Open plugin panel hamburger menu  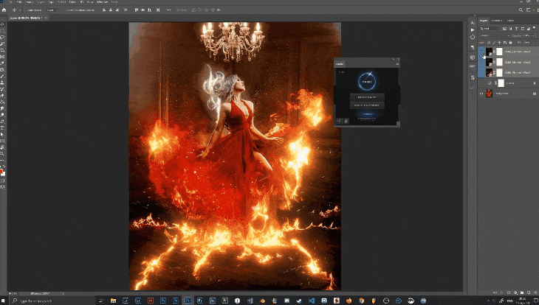397,64
